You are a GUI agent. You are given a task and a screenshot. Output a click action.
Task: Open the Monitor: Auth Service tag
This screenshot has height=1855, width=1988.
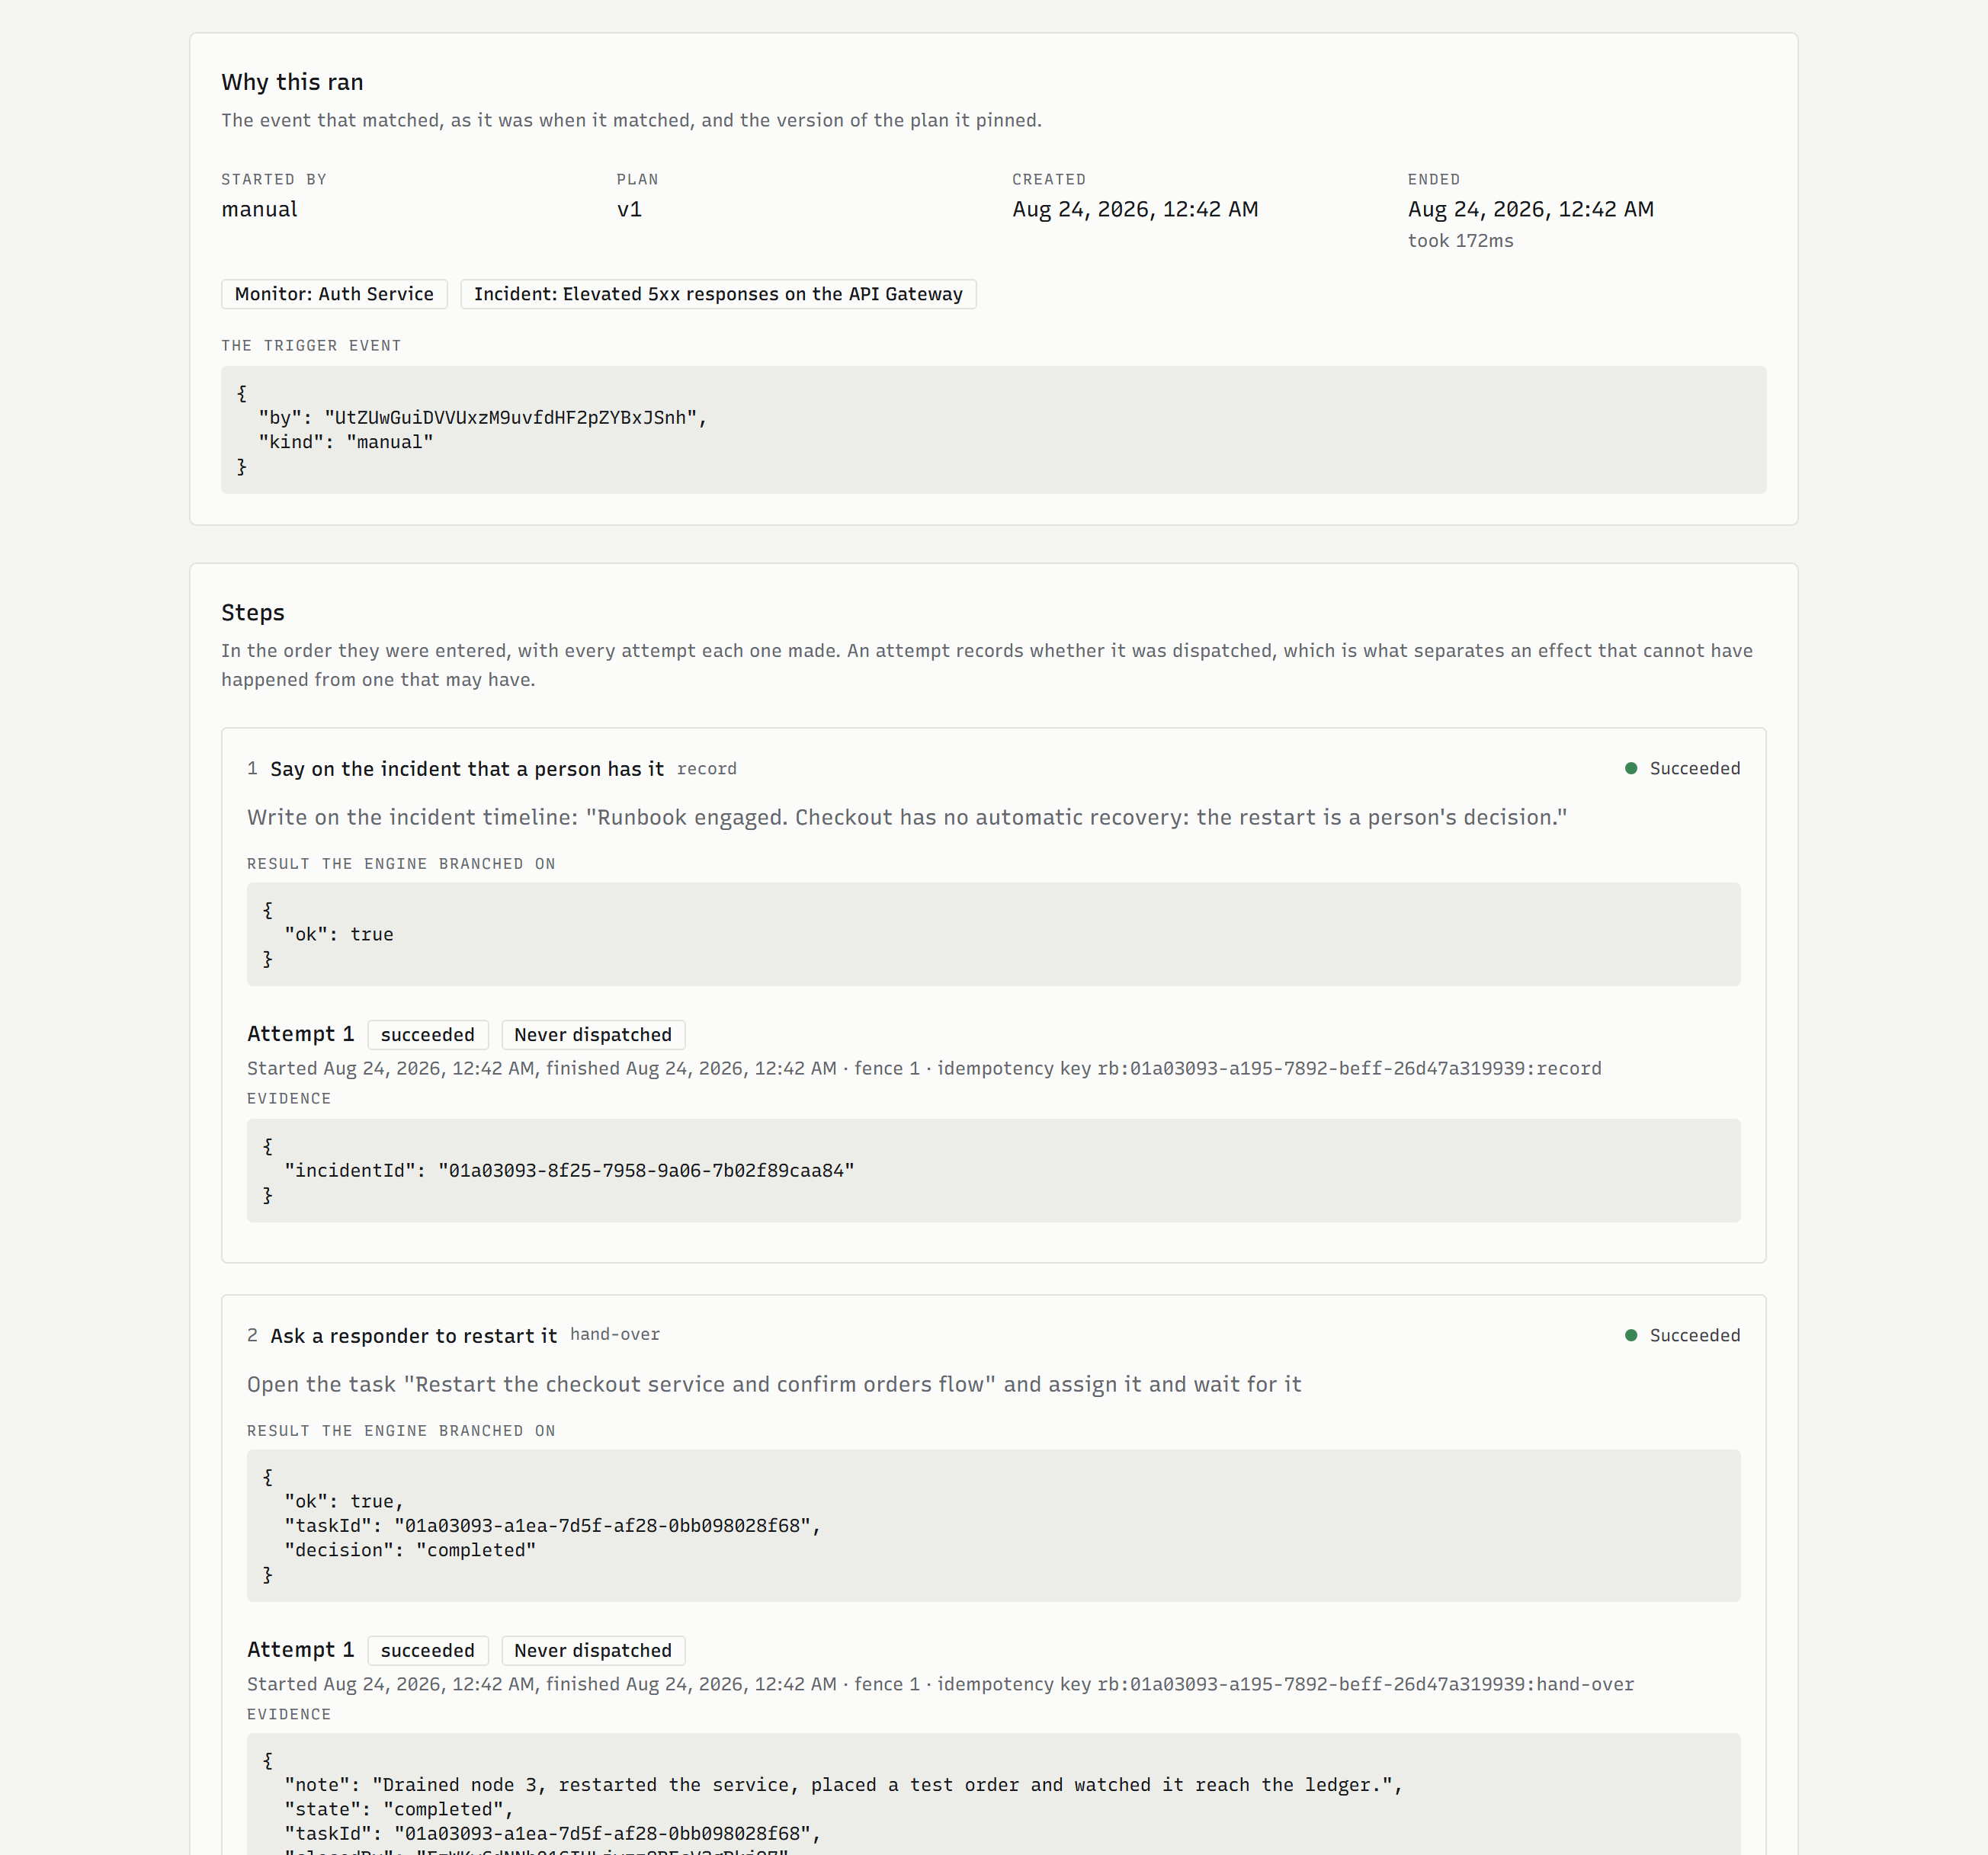[334, 294]
